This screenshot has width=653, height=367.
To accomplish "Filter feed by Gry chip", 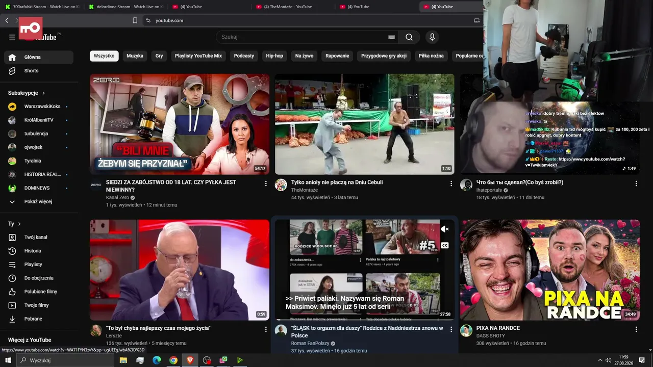I will coord(159,56).
